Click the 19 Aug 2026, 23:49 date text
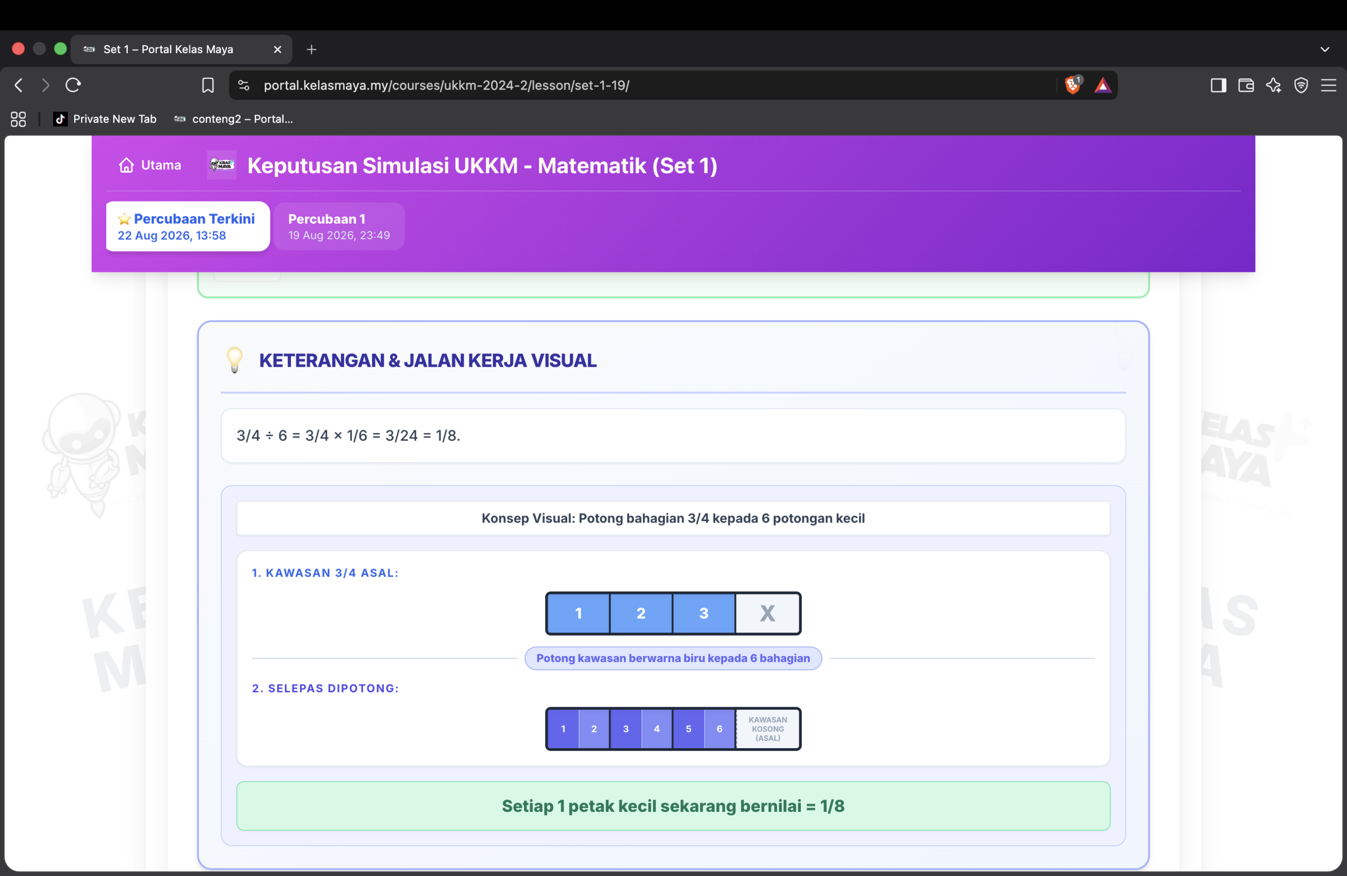This screenshot has width=1347, height=876. (339, 235)
